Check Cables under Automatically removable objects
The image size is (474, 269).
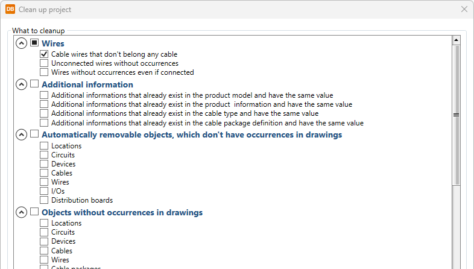tap(44, 173)
